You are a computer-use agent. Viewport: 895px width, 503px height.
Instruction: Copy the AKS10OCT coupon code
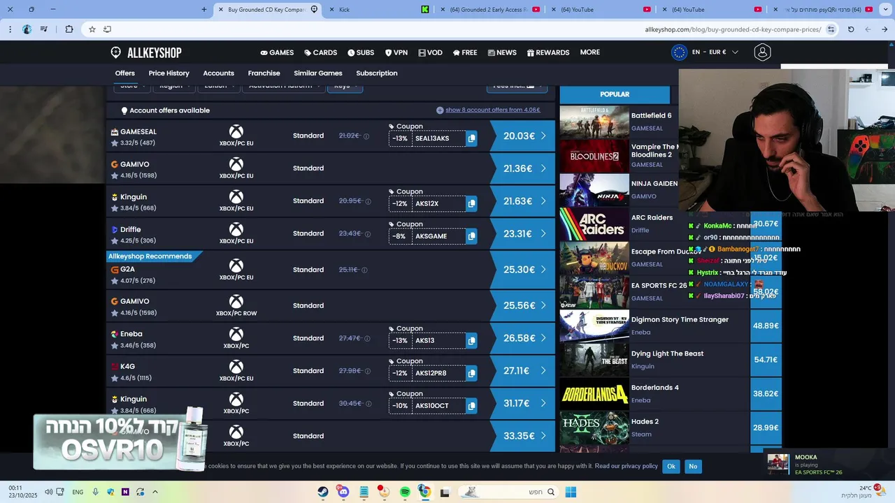click(x=471, y=406)
